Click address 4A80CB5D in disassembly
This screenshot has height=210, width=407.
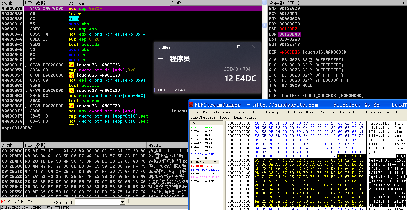pyautogui.click(x=12, y=80)
